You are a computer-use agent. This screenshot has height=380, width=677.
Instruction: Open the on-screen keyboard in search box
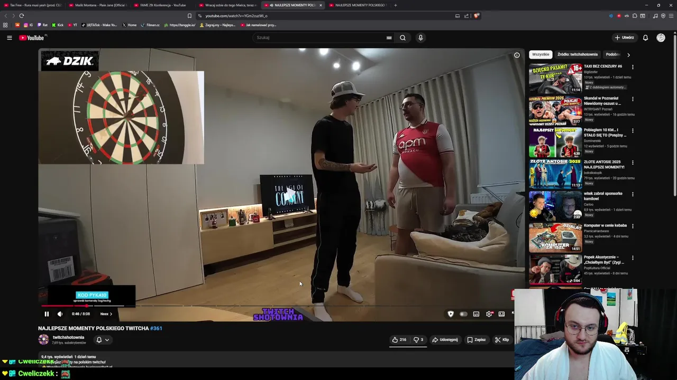pyautogui.click(x=389, y=37)
